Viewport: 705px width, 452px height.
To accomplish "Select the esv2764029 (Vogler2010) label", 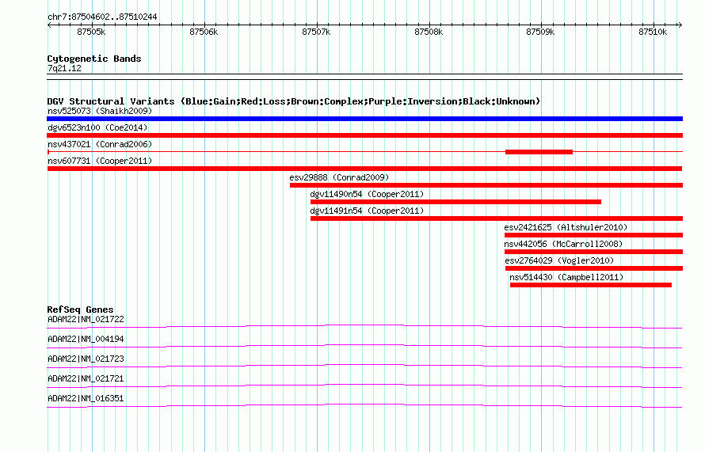I will [559, 260].
